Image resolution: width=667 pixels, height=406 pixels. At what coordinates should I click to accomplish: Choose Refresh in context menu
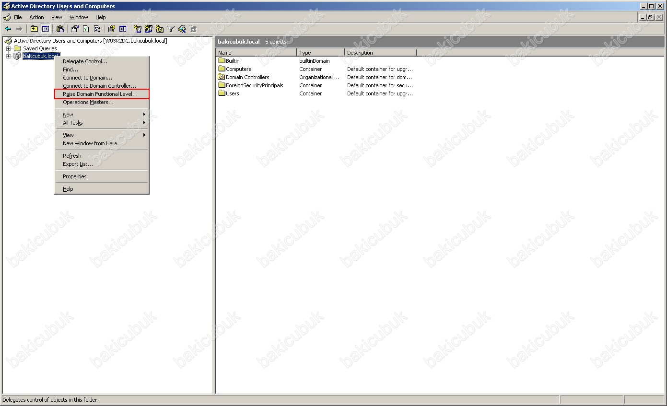pyautogui.click(x=102, y=156)
